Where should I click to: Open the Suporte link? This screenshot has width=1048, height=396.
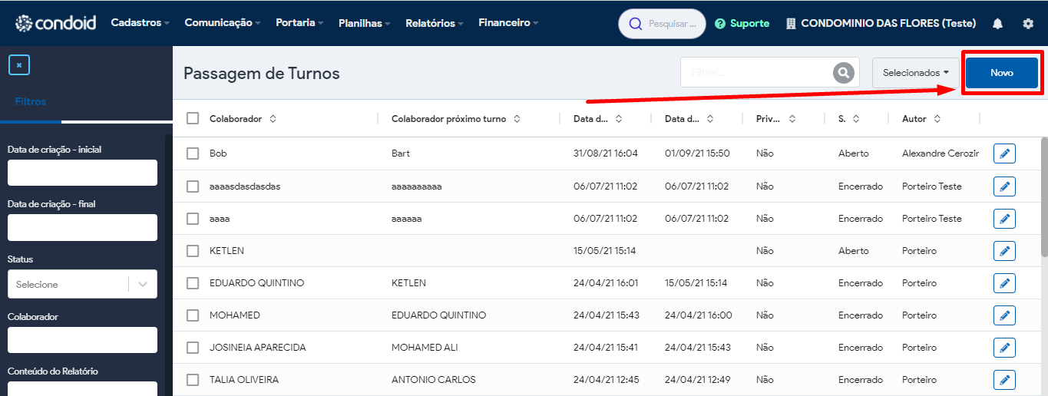click(x=749, y=24)
